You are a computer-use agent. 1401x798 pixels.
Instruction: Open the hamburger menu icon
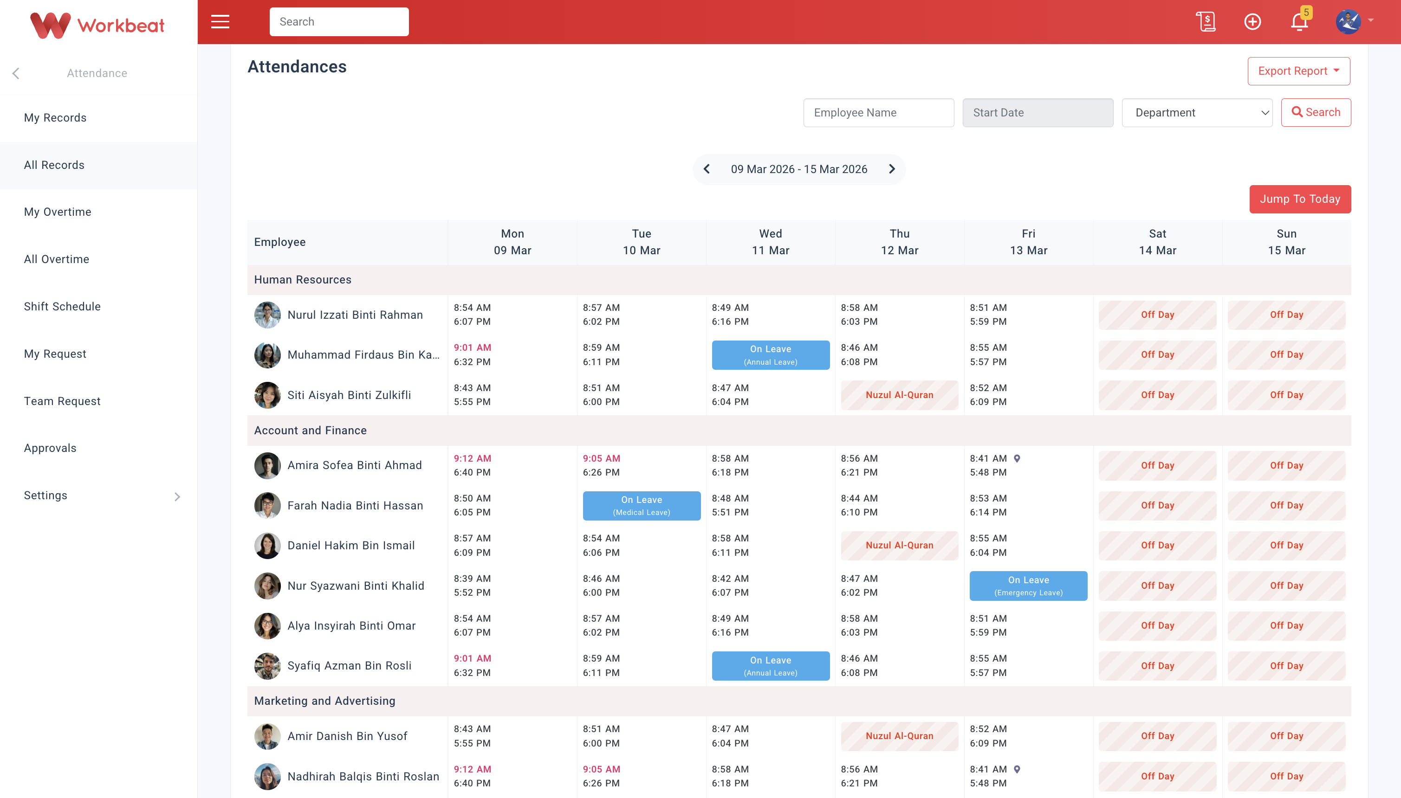point(220,22)
